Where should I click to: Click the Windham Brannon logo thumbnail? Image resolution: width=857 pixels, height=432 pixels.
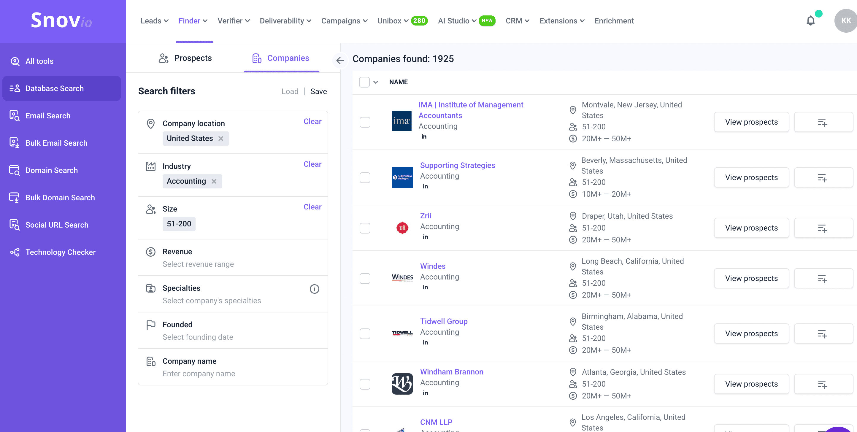pos(402,384)
